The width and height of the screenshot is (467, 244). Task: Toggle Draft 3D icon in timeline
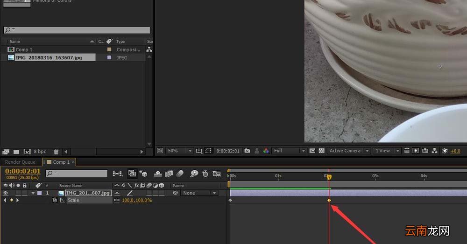click(143, 174)
